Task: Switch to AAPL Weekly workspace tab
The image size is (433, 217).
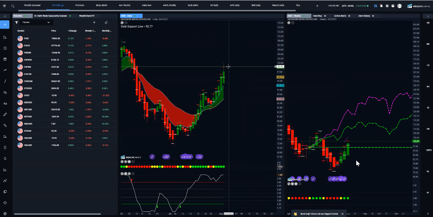Action: click(x=170, y=5)
